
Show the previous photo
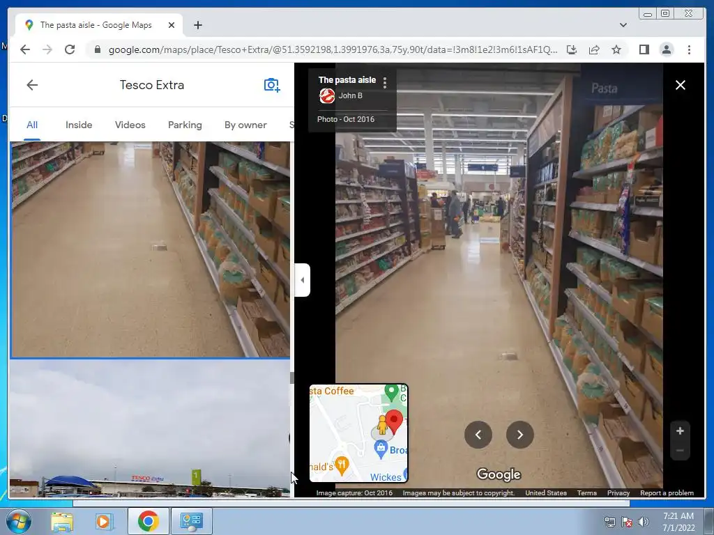(478, 435)
